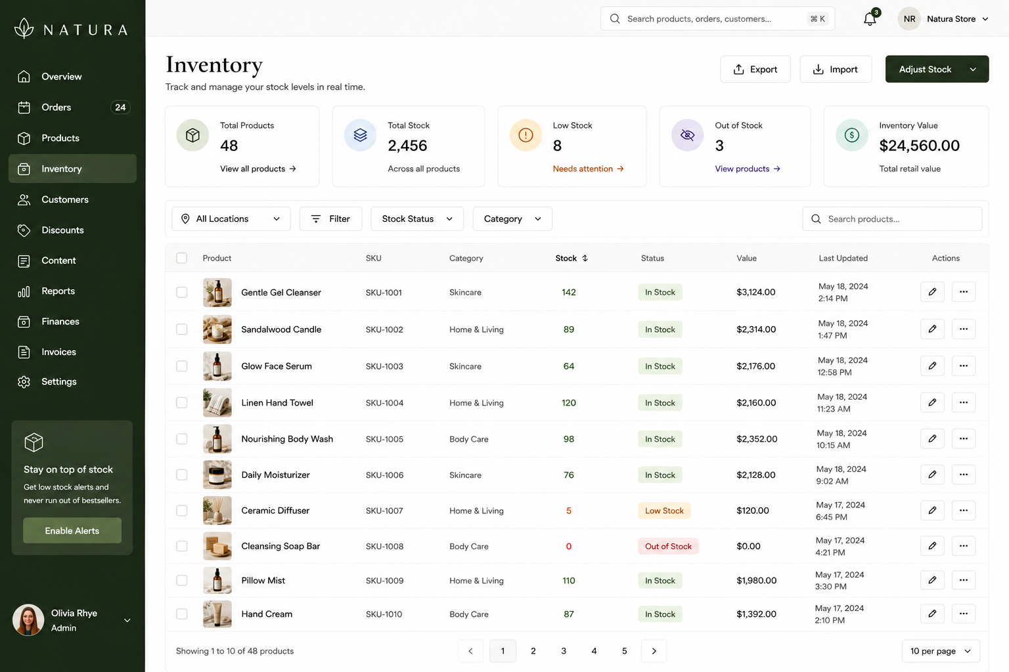The image size is (1009, 672).
Task: Click the global search field
Action: point(717,19)
